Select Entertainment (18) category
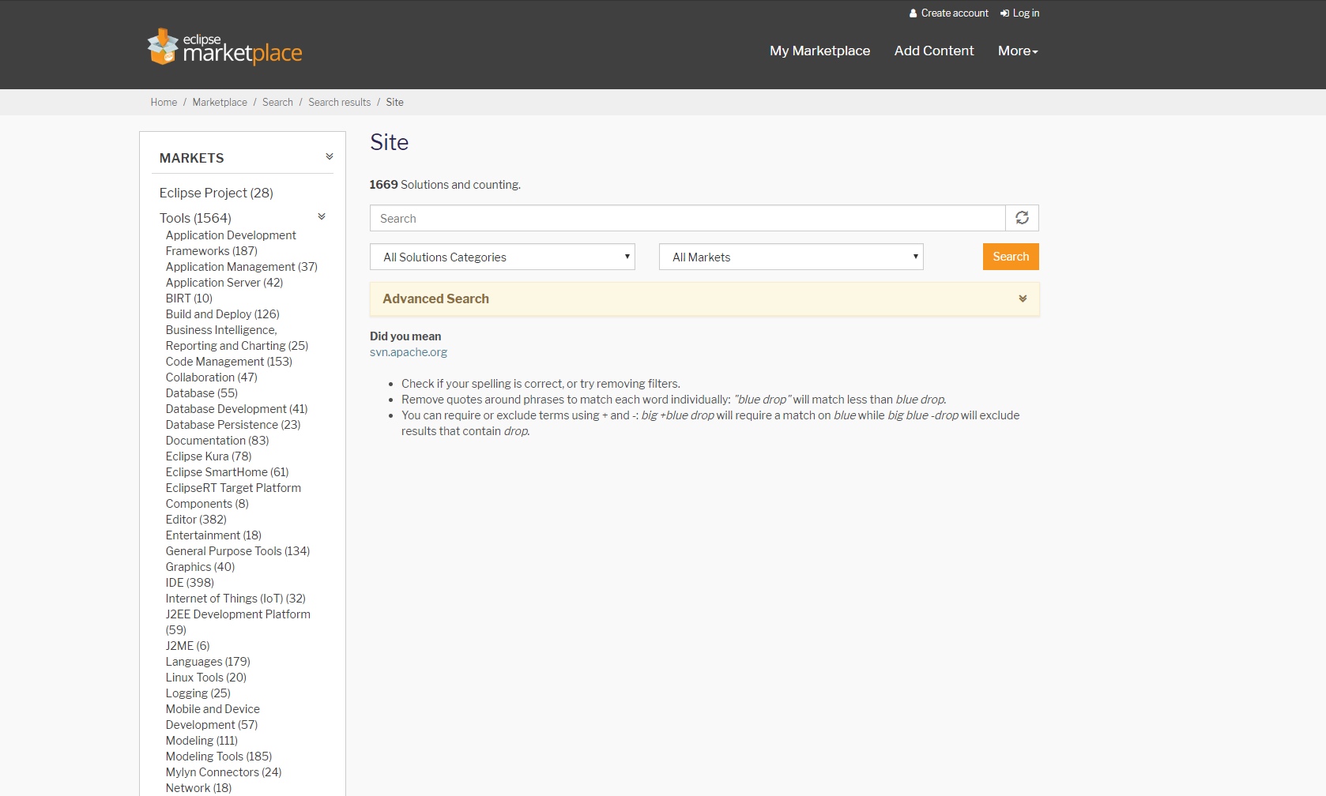Image resolution: width=1326 pixels, height=796 pixels. 213,535
